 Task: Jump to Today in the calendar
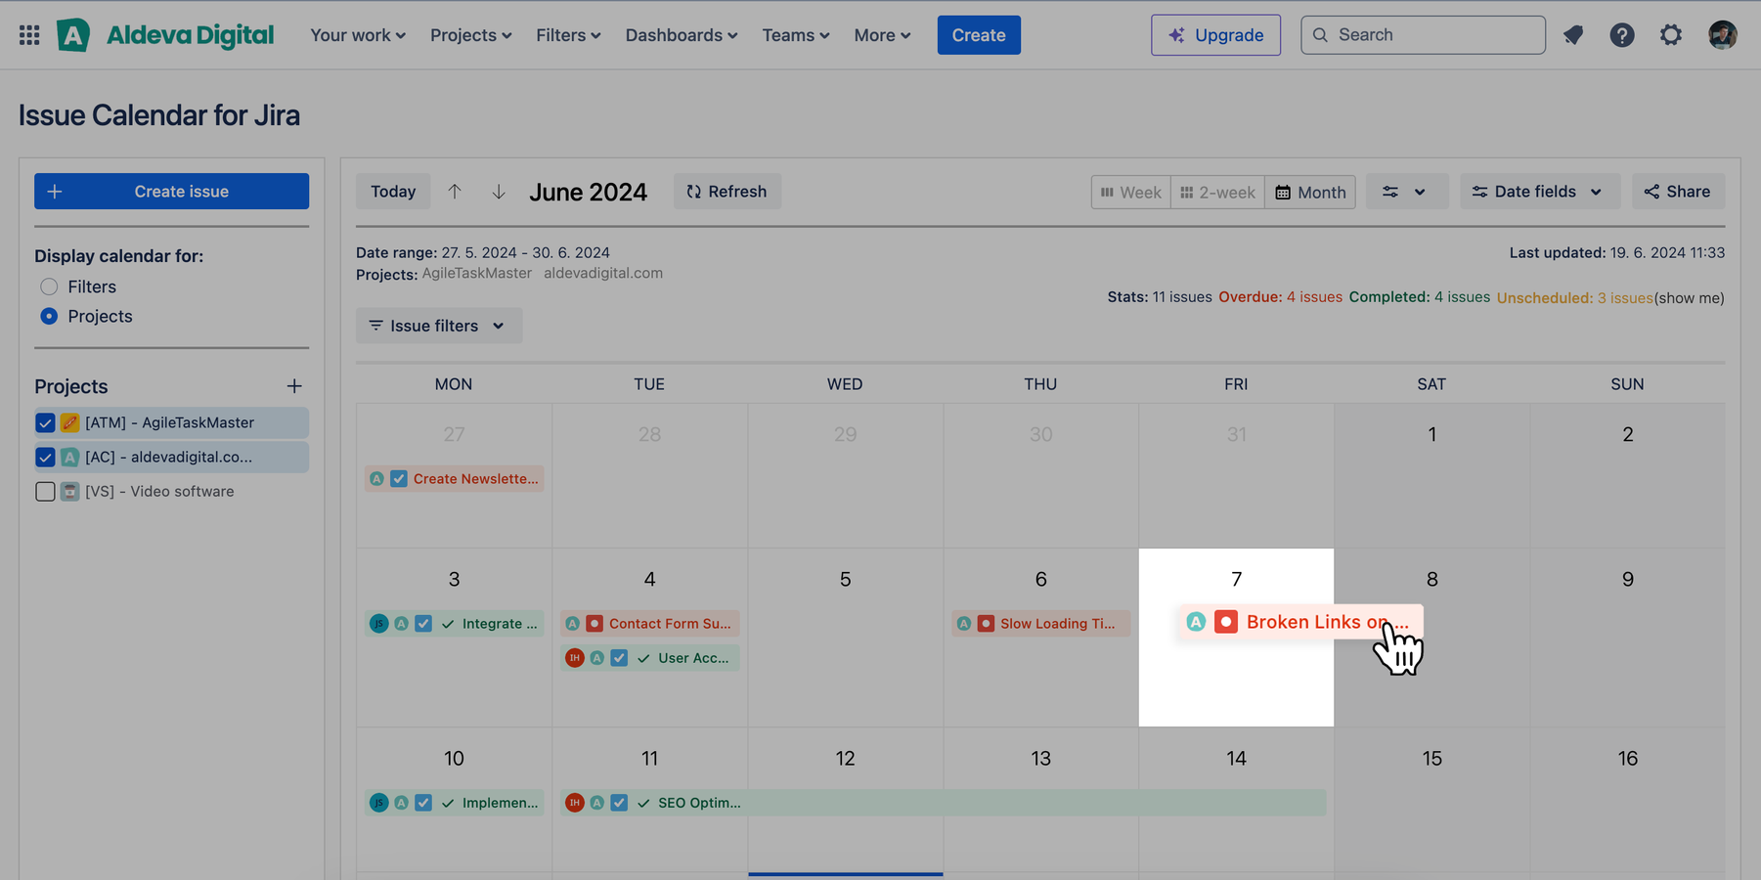tap(393, 192)
